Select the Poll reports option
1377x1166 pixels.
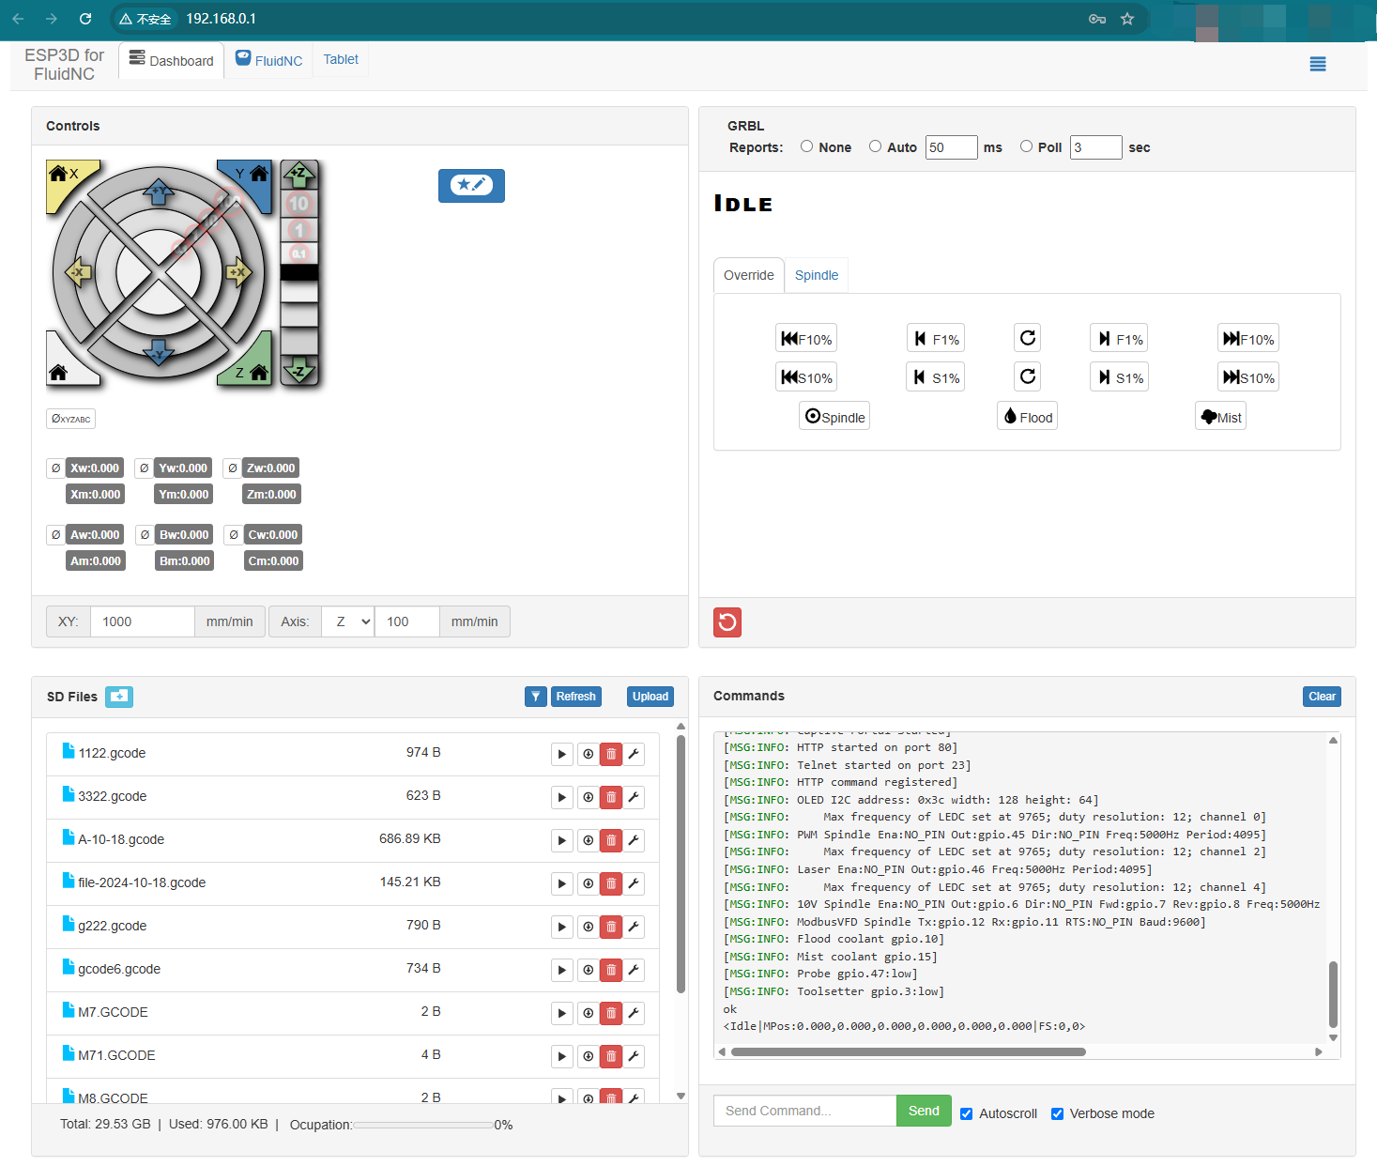[x=1026, y=146]
